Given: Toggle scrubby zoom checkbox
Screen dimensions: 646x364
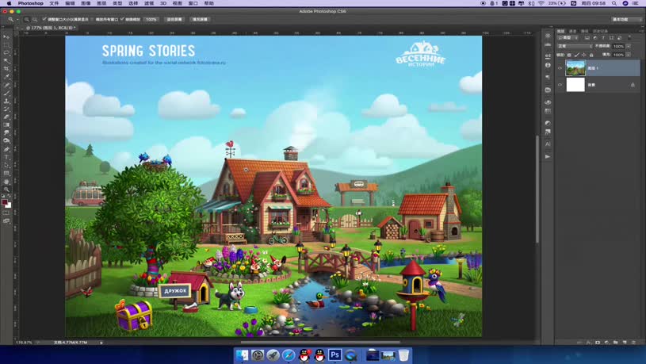Looking at the screenshot, I should [x=122, y=19].
